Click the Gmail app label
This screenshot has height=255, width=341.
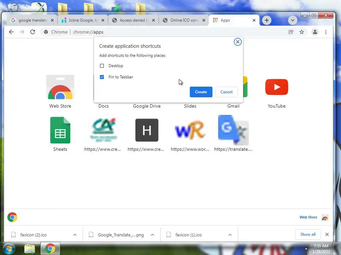(x=233, y=106)
